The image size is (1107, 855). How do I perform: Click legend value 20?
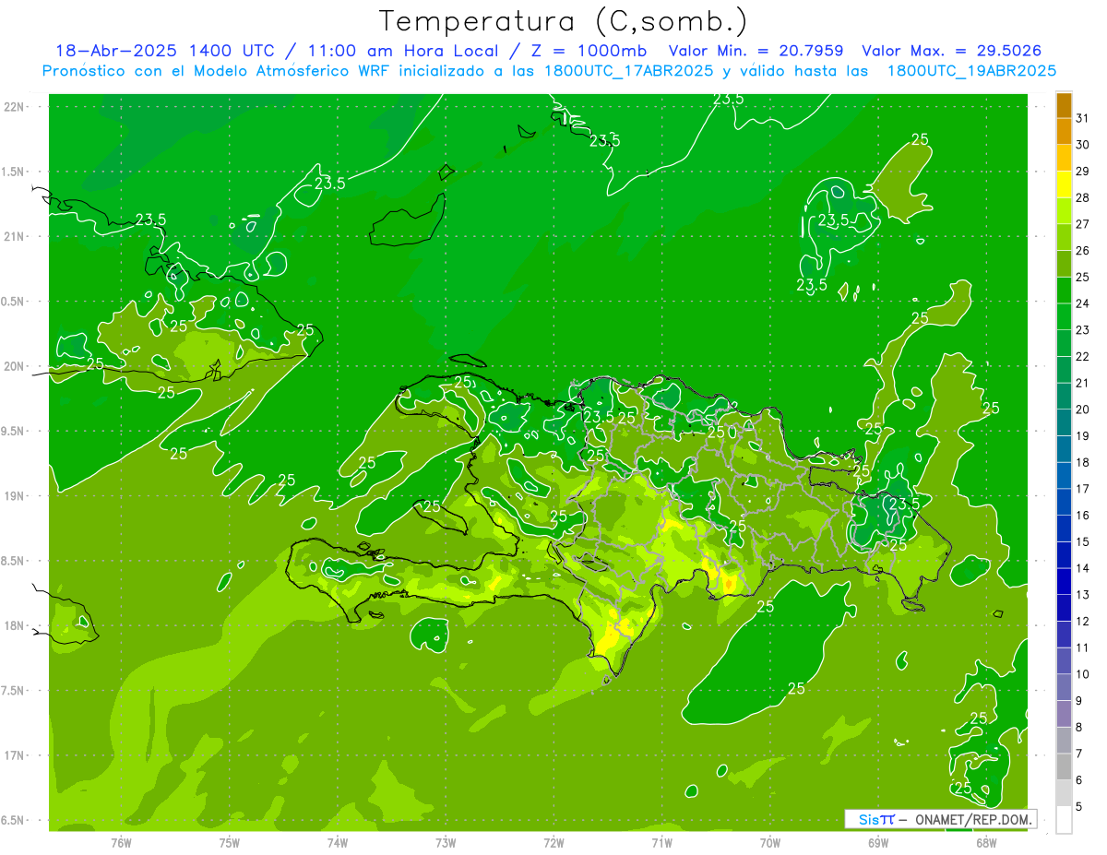pos(1083,410)
